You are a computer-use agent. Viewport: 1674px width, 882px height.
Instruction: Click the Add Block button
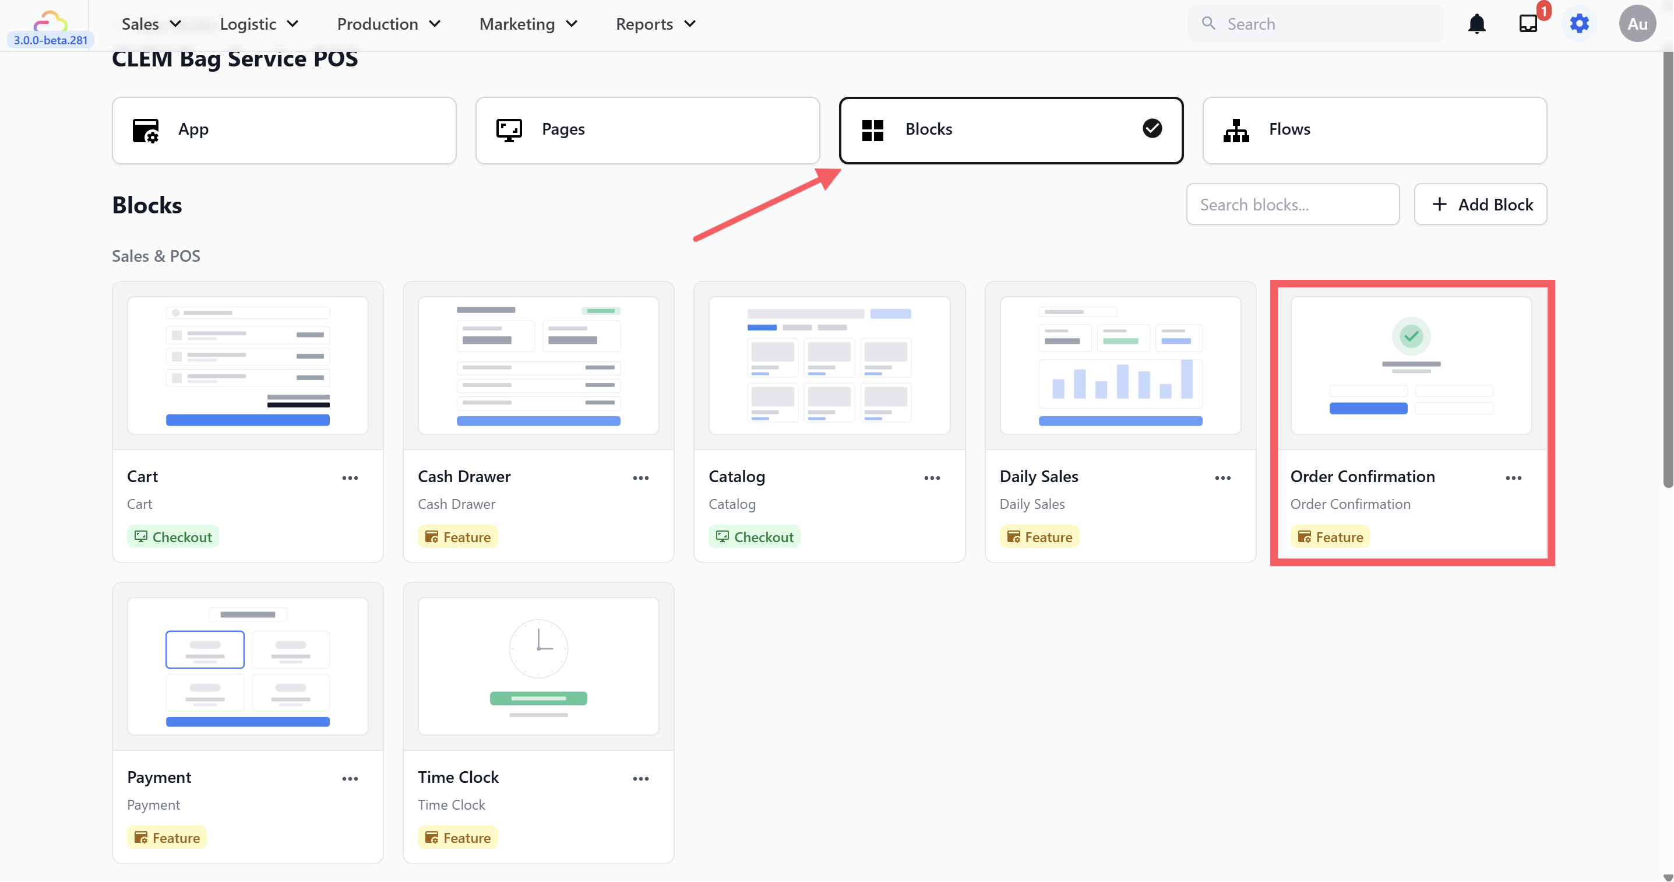[1480, 205]
